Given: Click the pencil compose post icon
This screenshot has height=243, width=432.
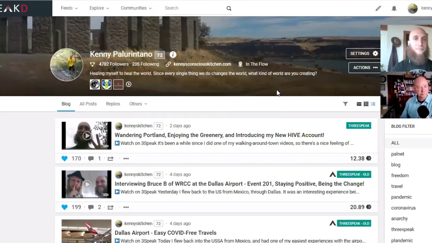Looking at the screenshot, I should point(378,8).
